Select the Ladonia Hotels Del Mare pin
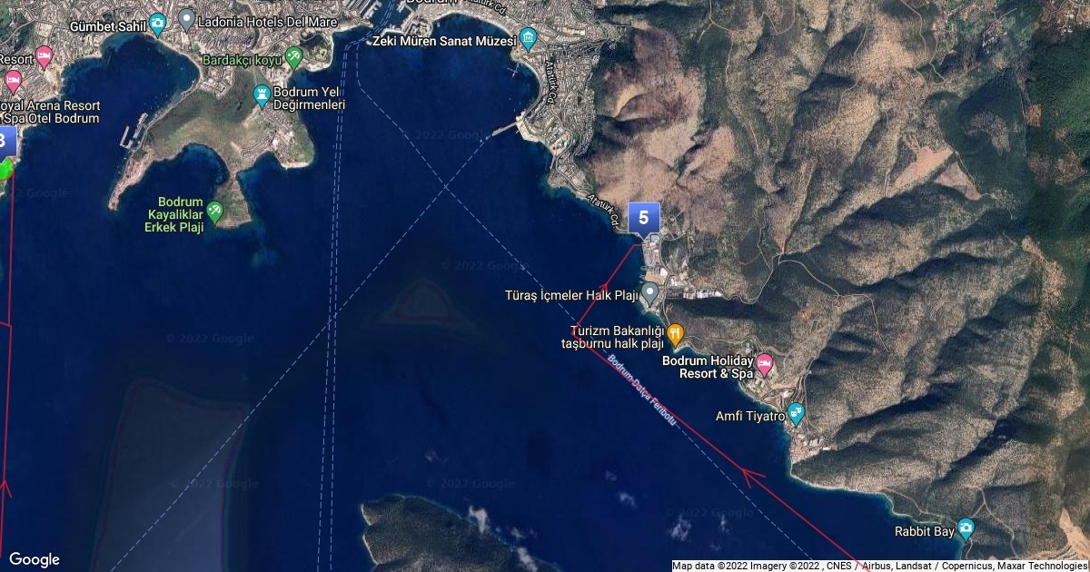The image size is (1090, 572). [x=187, y=18]
